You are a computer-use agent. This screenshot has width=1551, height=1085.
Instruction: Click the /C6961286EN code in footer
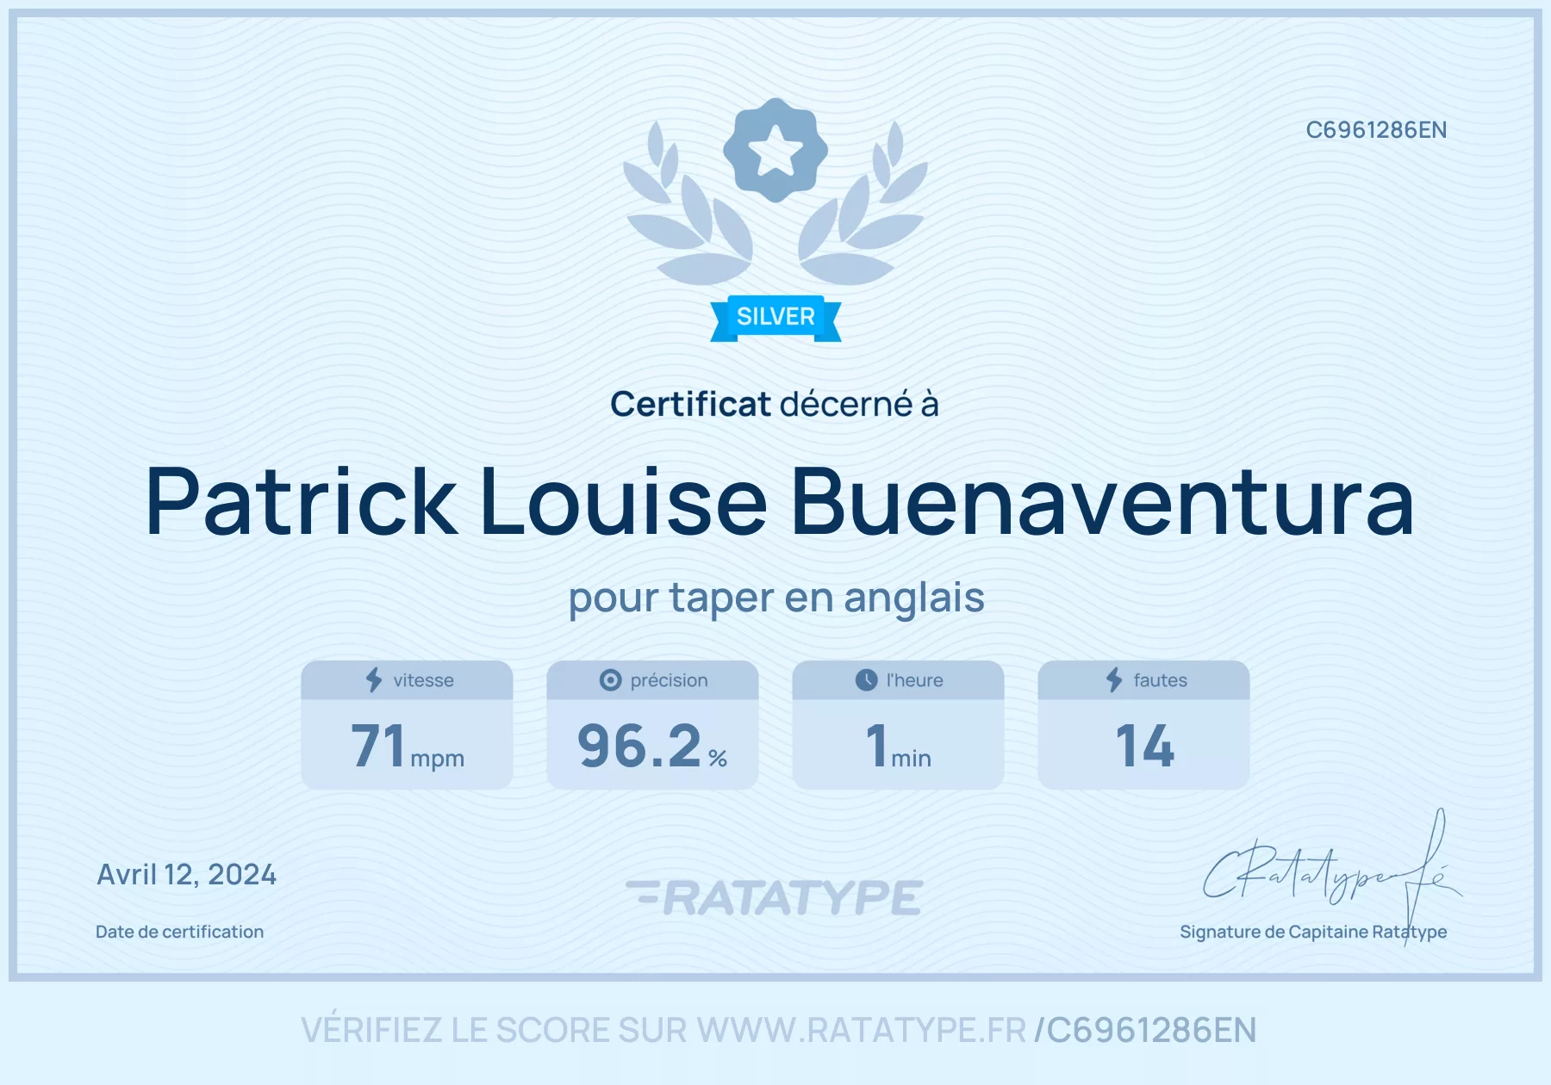click(x=1145, y=1030)
